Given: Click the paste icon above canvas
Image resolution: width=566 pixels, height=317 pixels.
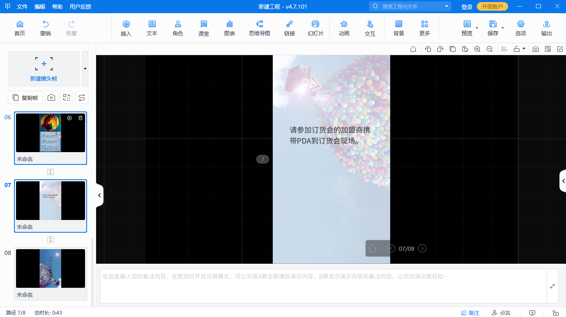Looking at the screenshot, I should pyautogui.click(x=465, y=49).
